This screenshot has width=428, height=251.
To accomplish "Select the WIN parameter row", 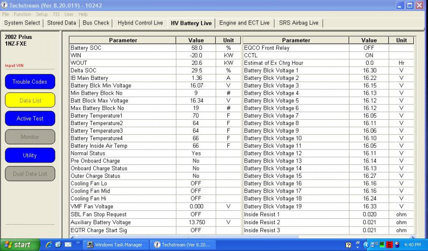I will pos(155,55).
